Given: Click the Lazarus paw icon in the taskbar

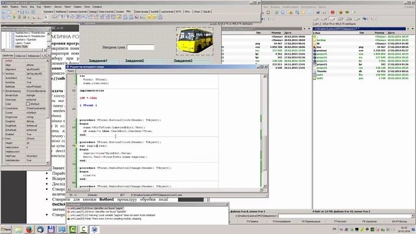Looking at the screenshot, I should tap(94, 229).
